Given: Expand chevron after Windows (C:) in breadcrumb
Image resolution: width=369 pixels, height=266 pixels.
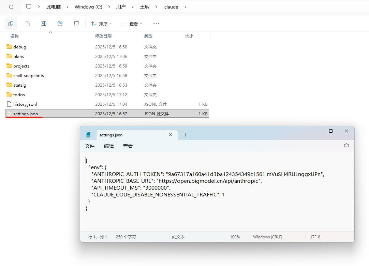Looking at the screenshot, I should pyautogui.click(x=109, y=7).
